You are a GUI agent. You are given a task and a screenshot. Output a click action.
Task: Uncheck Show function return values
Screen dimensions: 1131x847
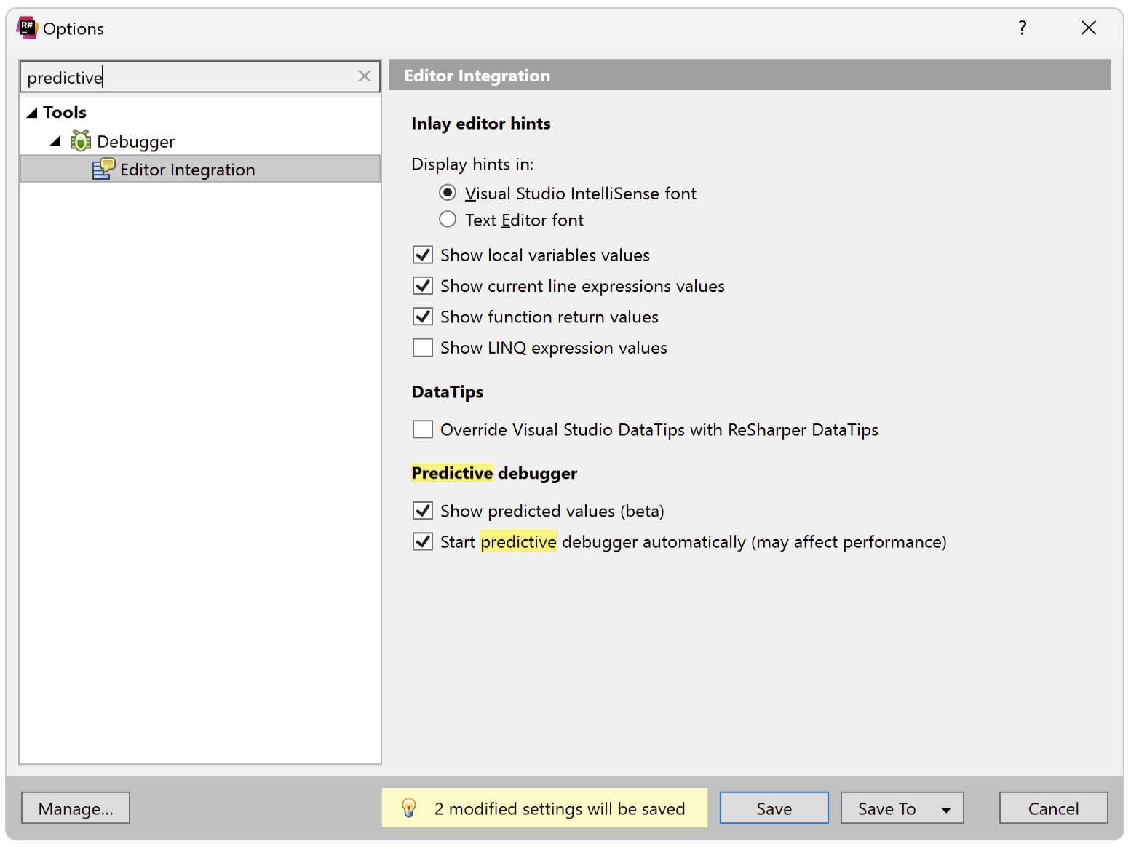tap(423, 317)
